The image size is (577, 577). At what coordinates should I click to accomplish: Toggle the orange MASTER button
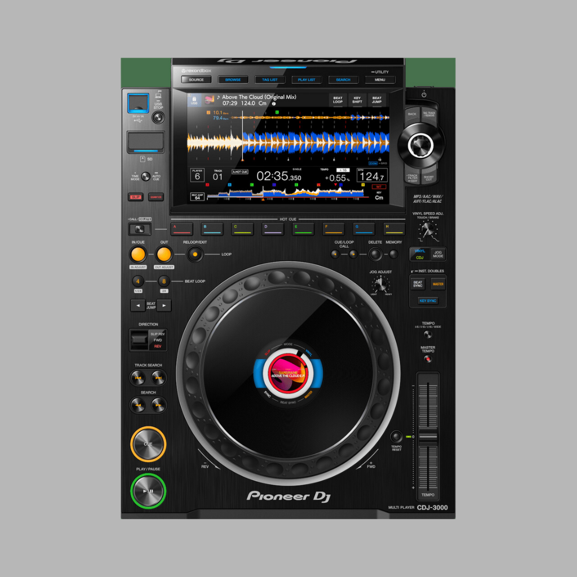pyautogui.click(x=438, y=284)
